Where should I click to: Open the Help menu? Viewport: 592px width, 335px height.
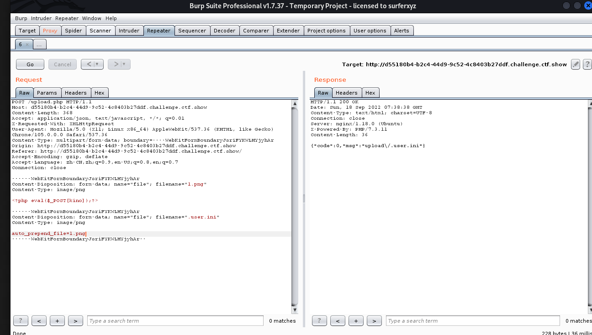coord(111,18)
